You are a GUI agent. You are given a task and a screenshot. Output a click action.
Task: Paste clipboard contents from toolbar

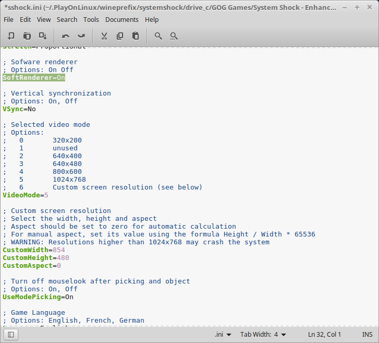(136, 36)
